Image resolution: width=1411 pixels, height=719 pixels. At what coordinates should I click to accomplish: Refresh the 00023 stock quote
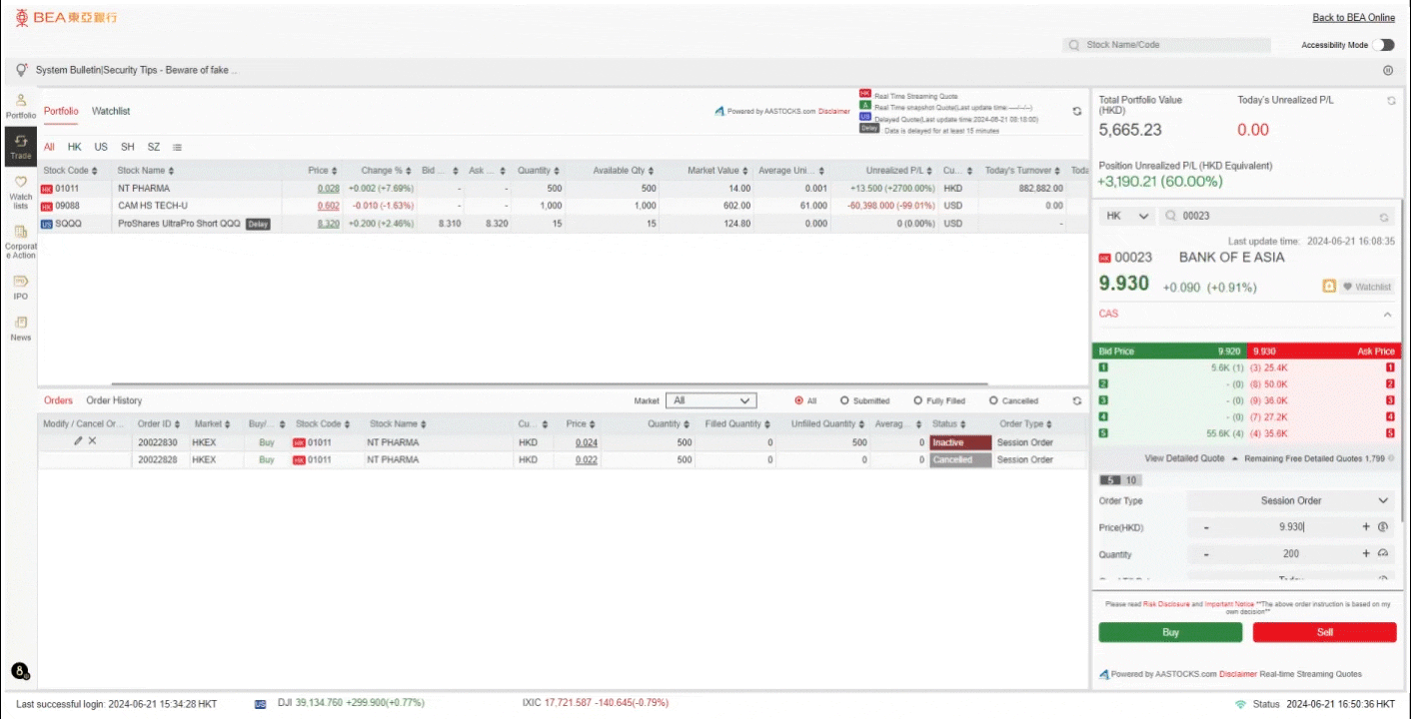pyautogui.click(x=1384, y=217)
